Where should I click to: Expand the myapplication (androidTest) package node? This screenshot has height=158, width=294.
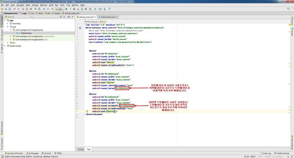[11, 36]
